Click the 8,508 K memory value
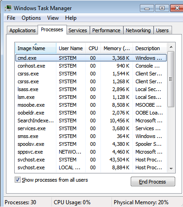Image resolution: width=183 pixels, height=207 pixels. 121,105
